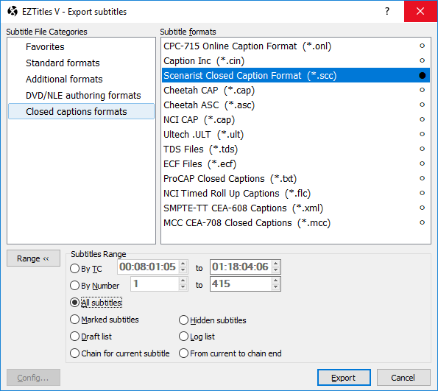
Task: Decrease the start timecode 00:08:01:05 spinner
Action: click(183, 270)
